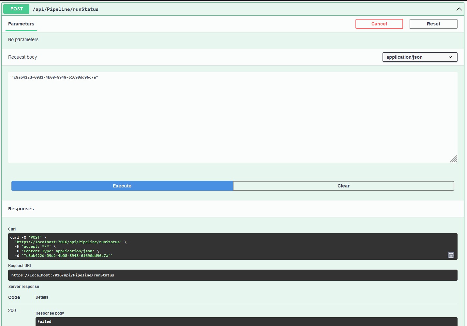Click the Reset button
This screenshot has height=326, width=467.
click(x=433, y=24)
